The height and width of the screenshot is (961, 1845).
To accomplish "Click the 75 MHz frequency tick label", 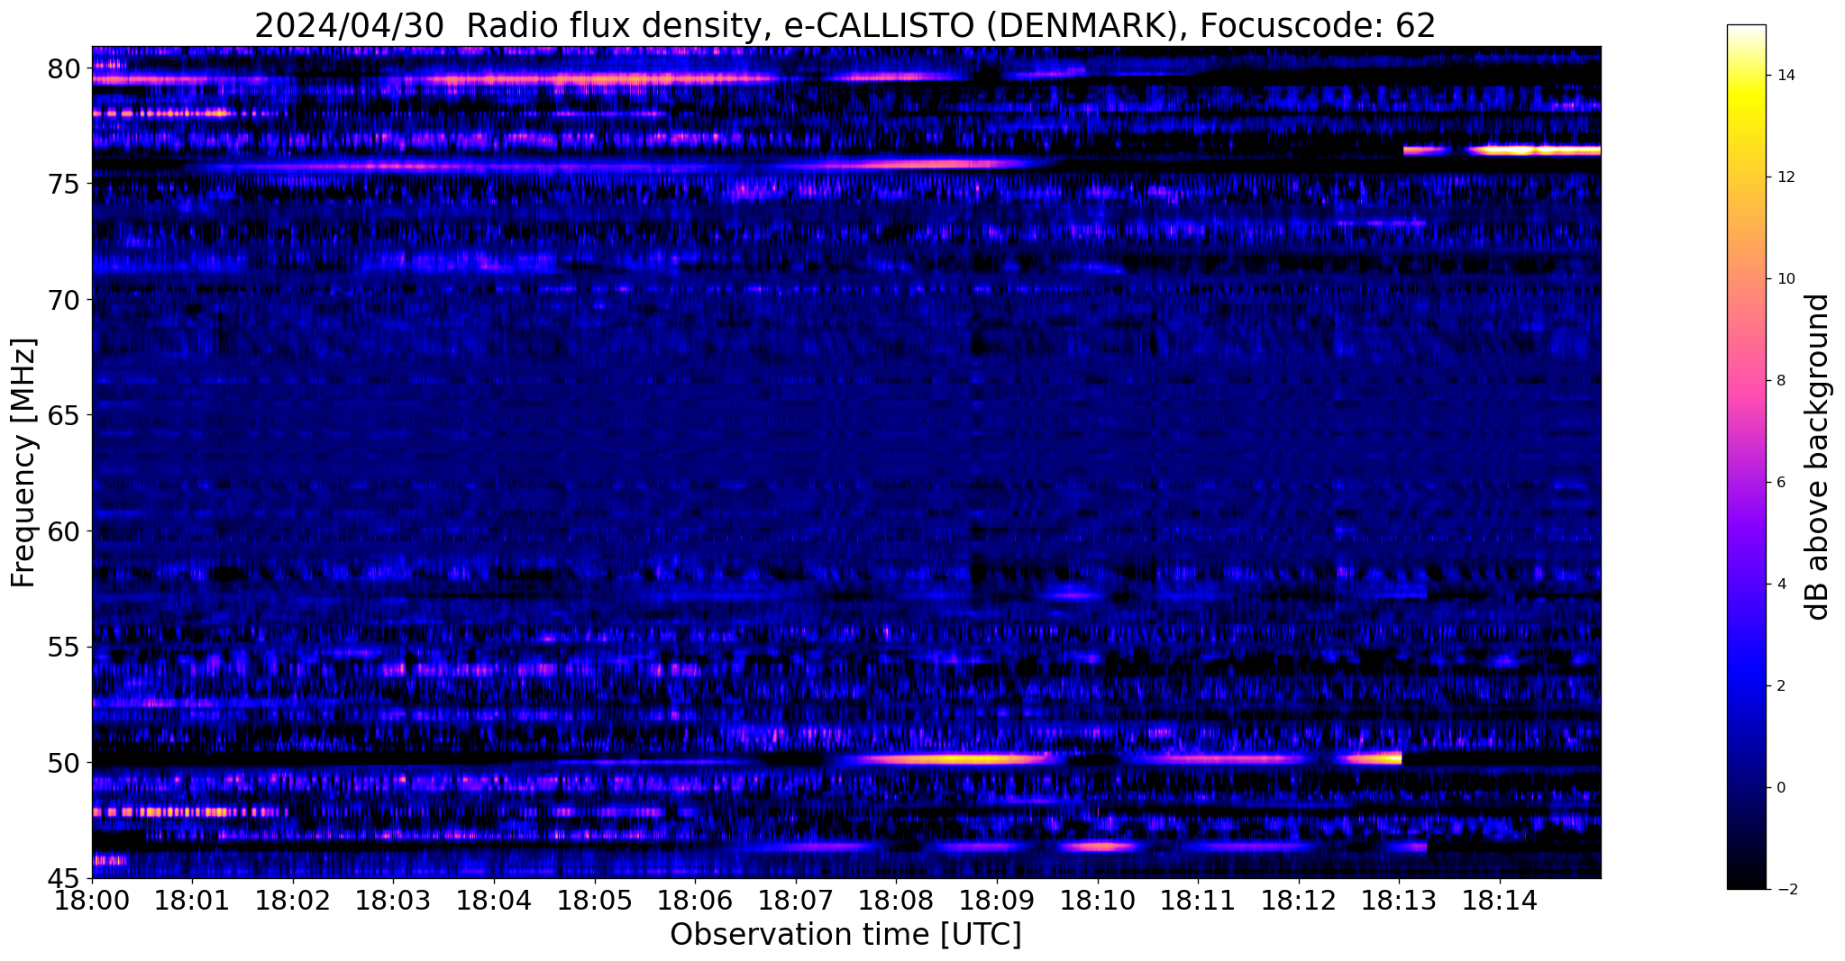I will (x=63, y=184).
